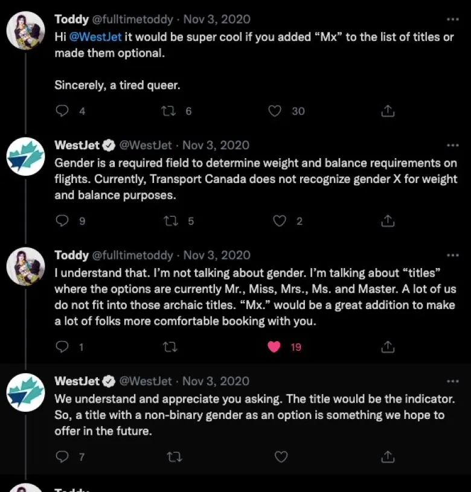Reply to WestJet's gender required field tweet
The height and width of the screenshot is (492, 471).
tap(62, 221)
